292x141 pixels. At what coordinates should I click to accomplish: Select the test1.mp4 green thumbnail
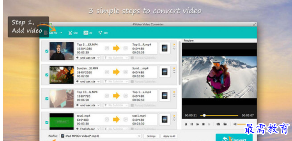(x=62, y=121)
